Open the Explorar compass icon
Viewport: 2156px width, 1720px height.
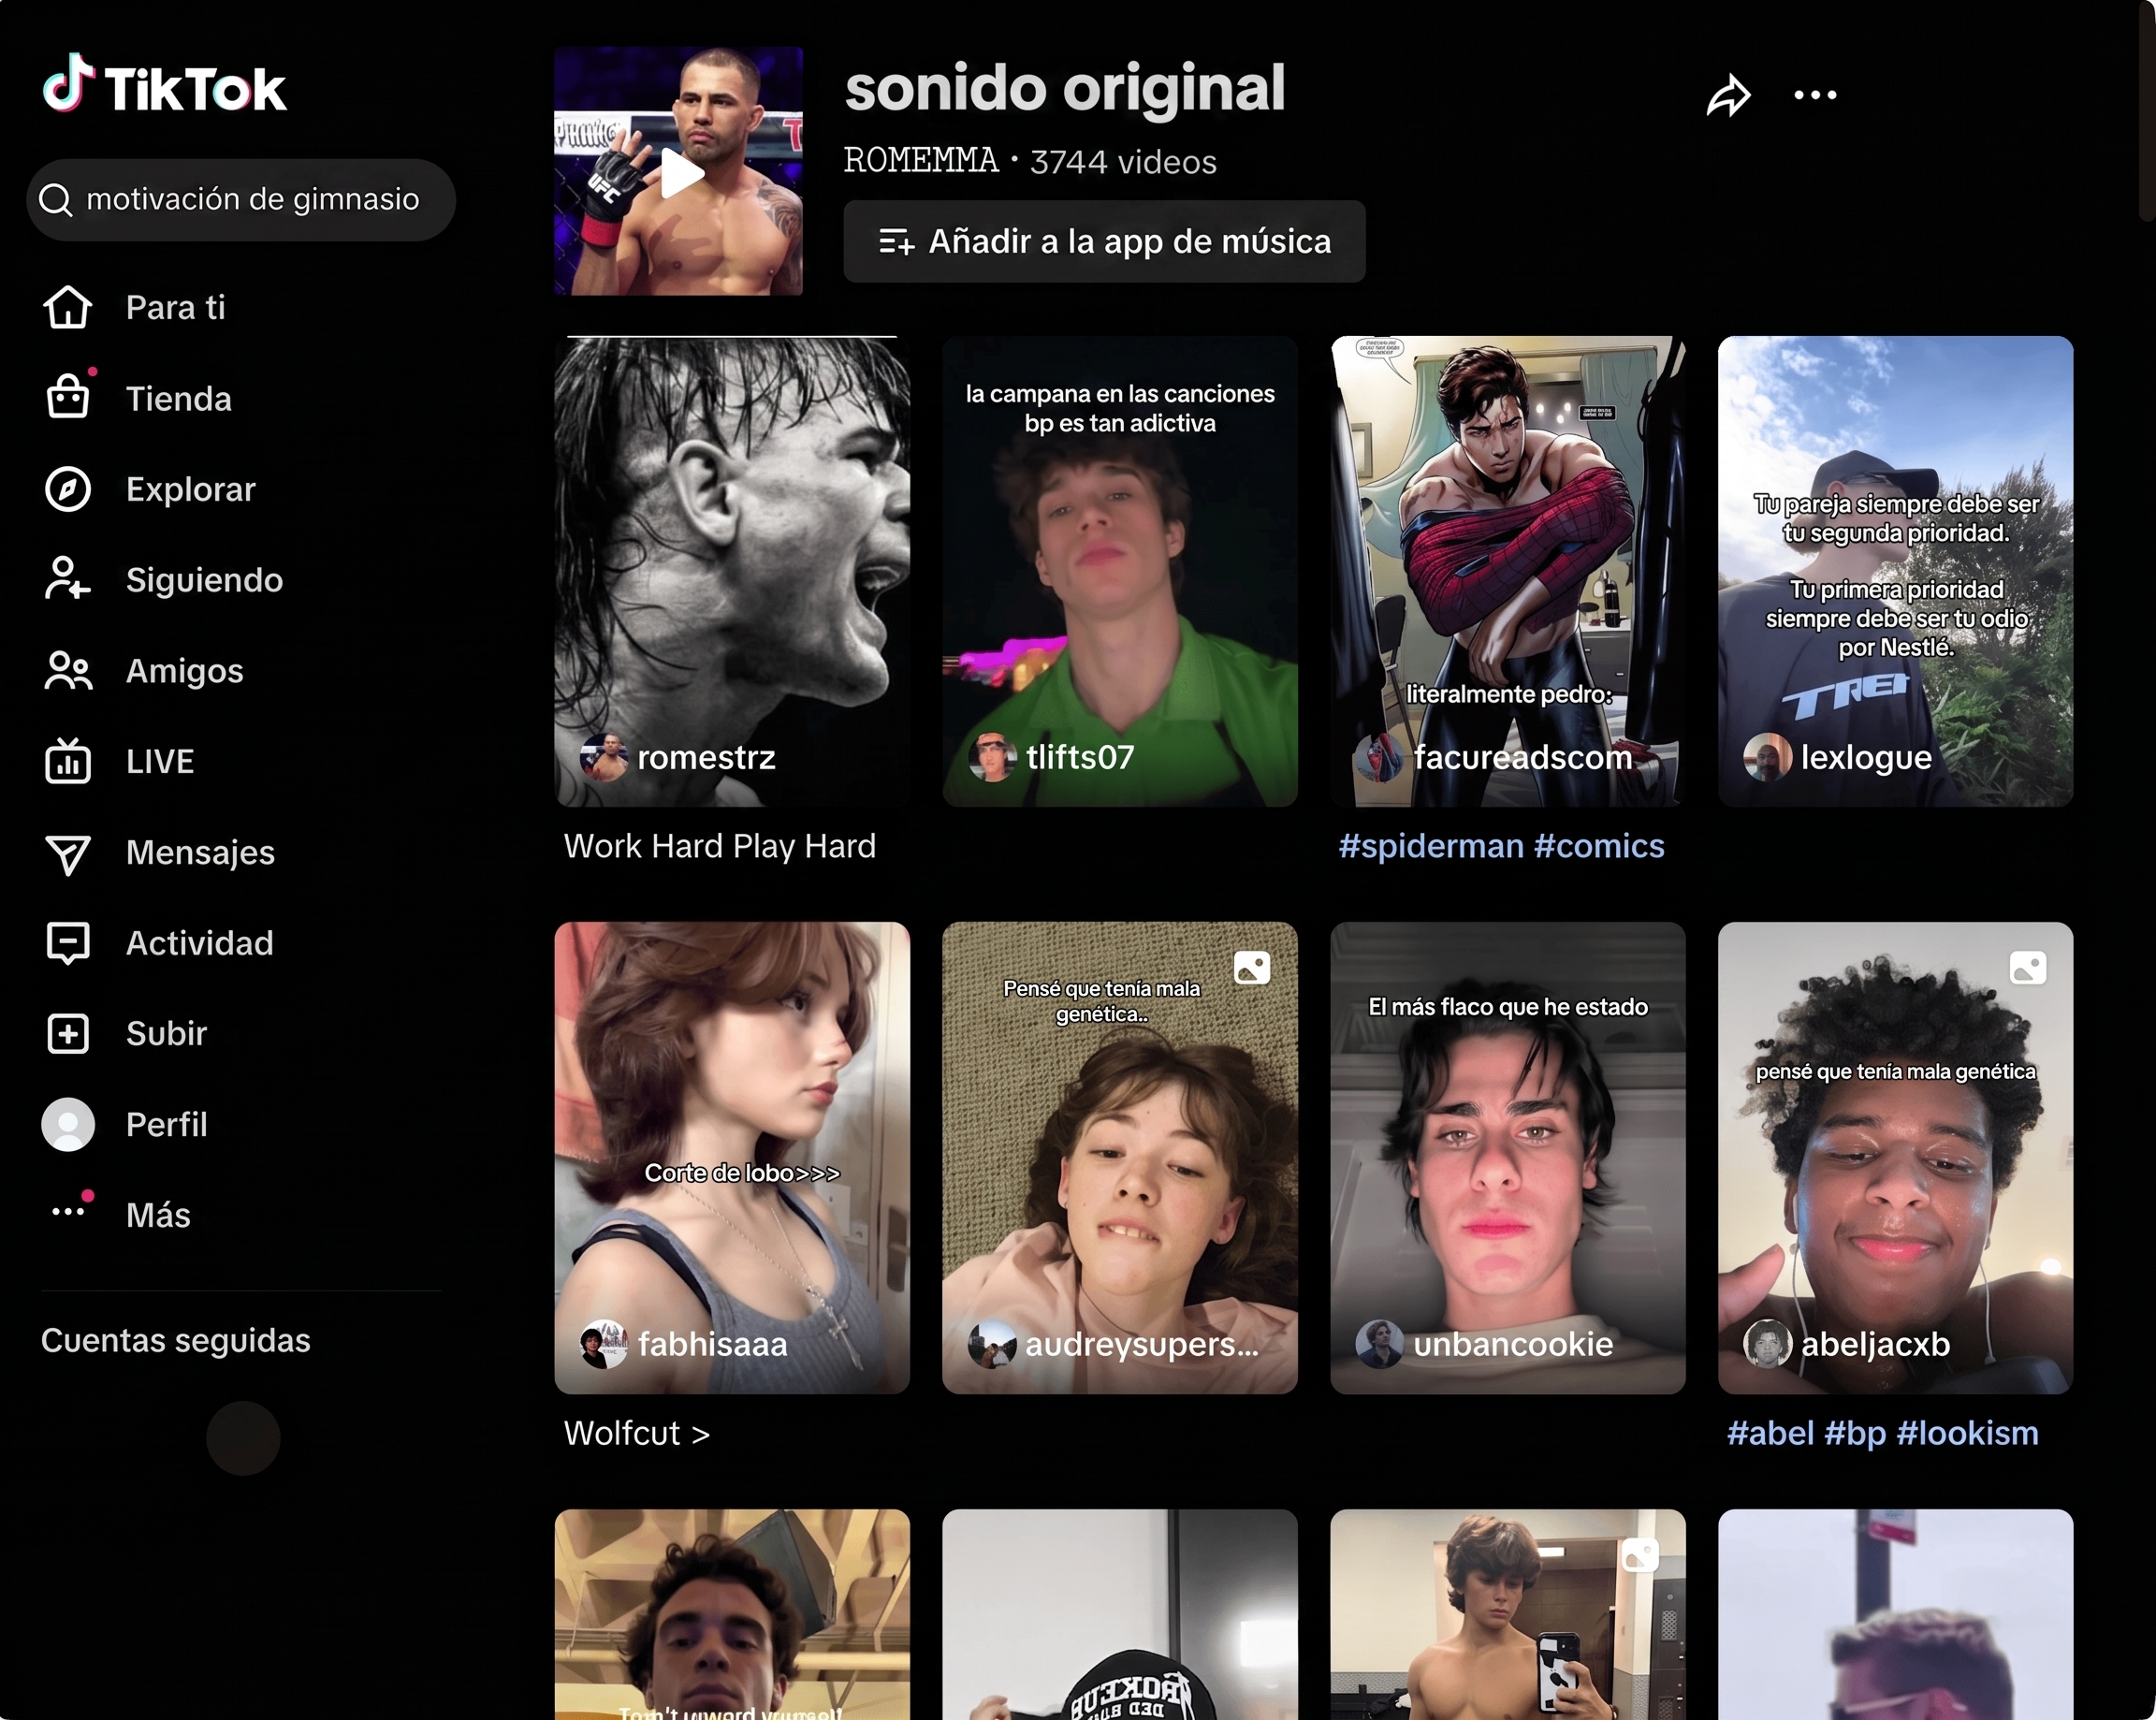(x=68, y=489)
